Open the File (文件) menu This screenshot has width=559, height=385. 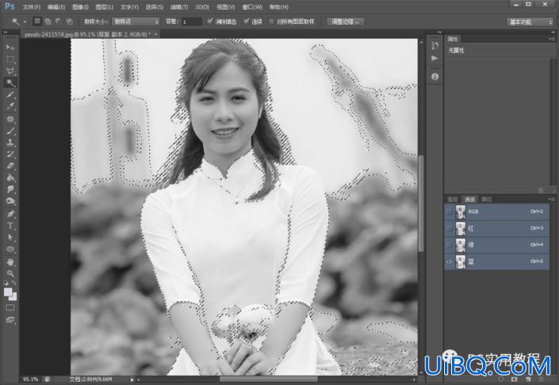click(32, 7)
